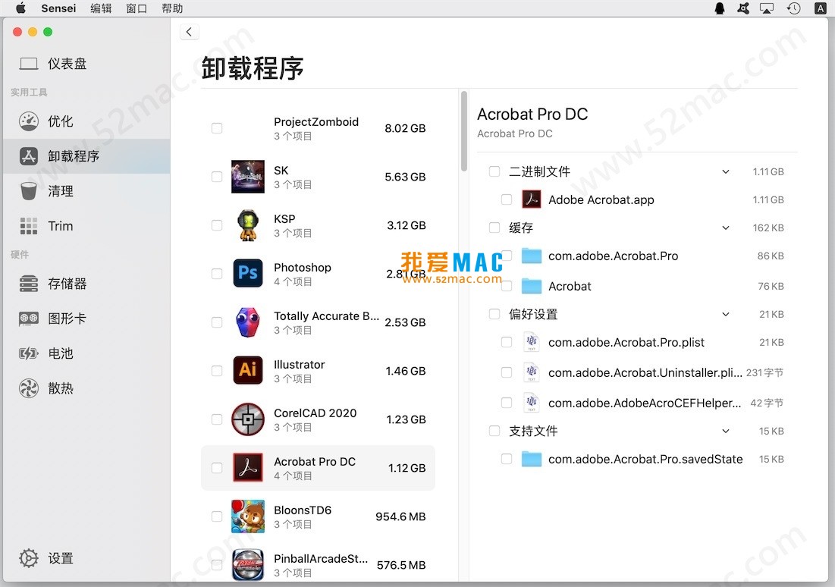This screenshot has height=587, width=835.
Task: Click the KSP app icon
Action: point(248,224)
